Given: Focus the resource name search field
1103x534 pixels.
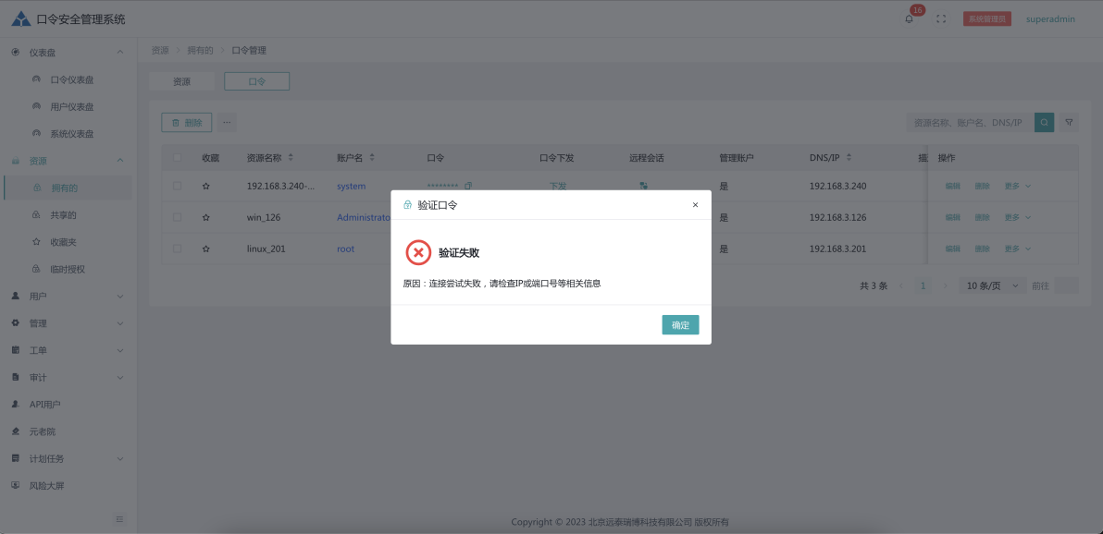Looking at the screenshot, I should click(x=969, y=122).
